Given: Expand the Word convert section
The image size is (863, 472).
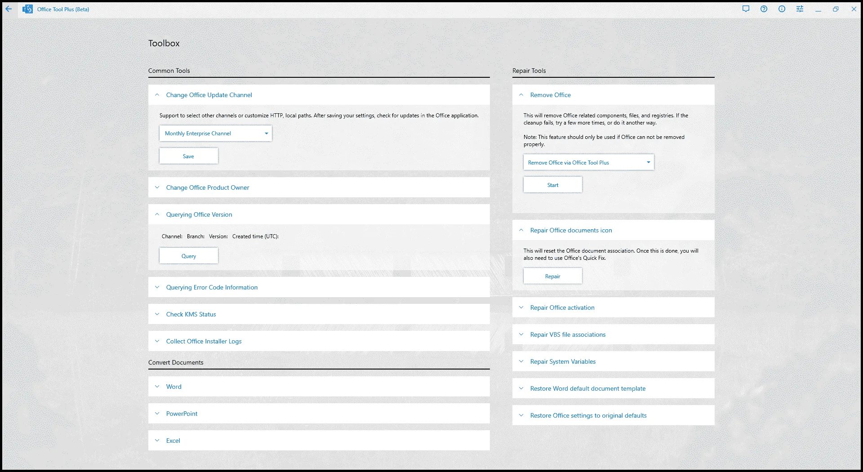Looking at the screenshot, I should [319, 387].
